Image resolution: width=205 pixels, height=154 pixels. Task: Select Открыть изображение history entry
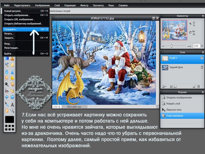tap(182, 98)
